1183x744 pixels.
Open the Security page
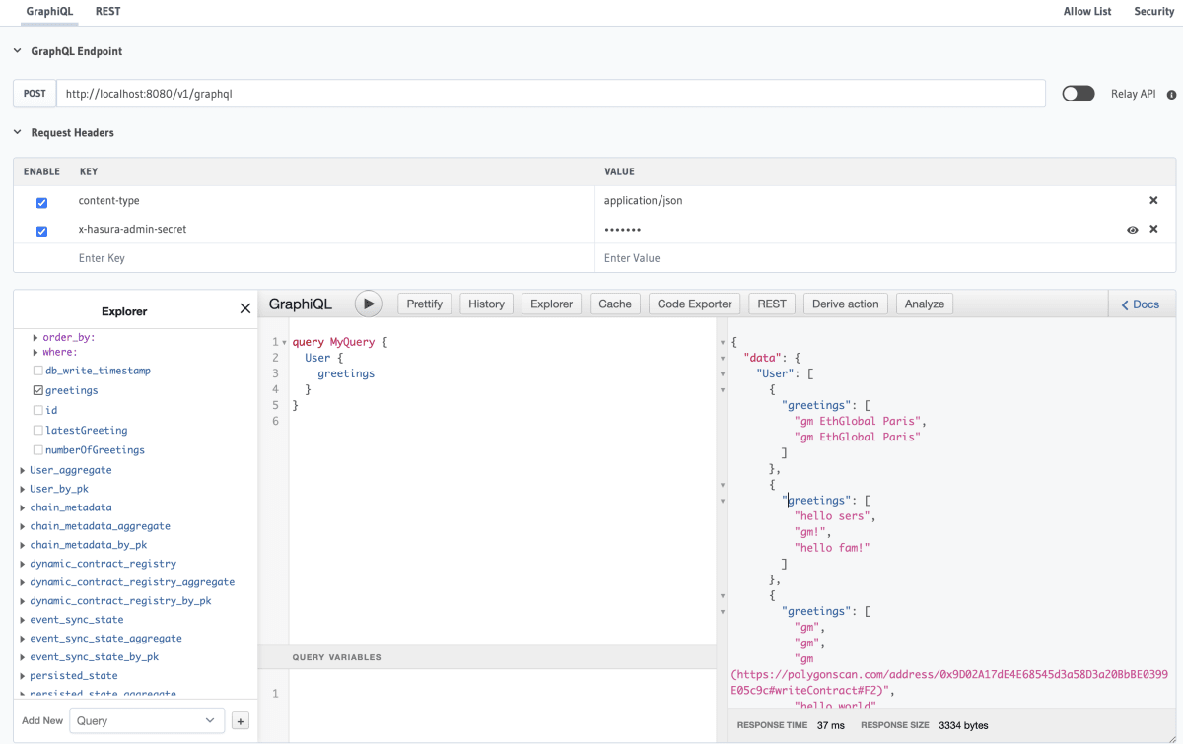click(x=1153, y=12)
